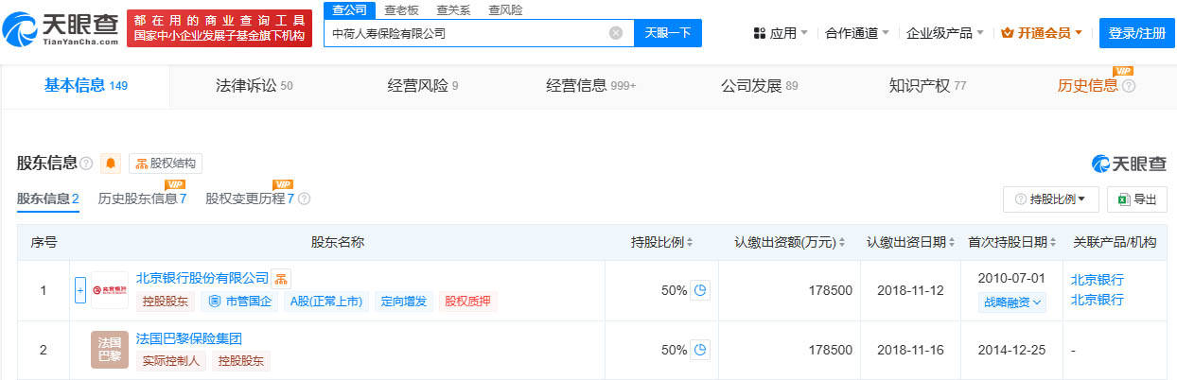The height and width of the screenshot is (380, 1177).
Task: Click the bell alert icon beside 股东信息
Action: click(111, 164)
